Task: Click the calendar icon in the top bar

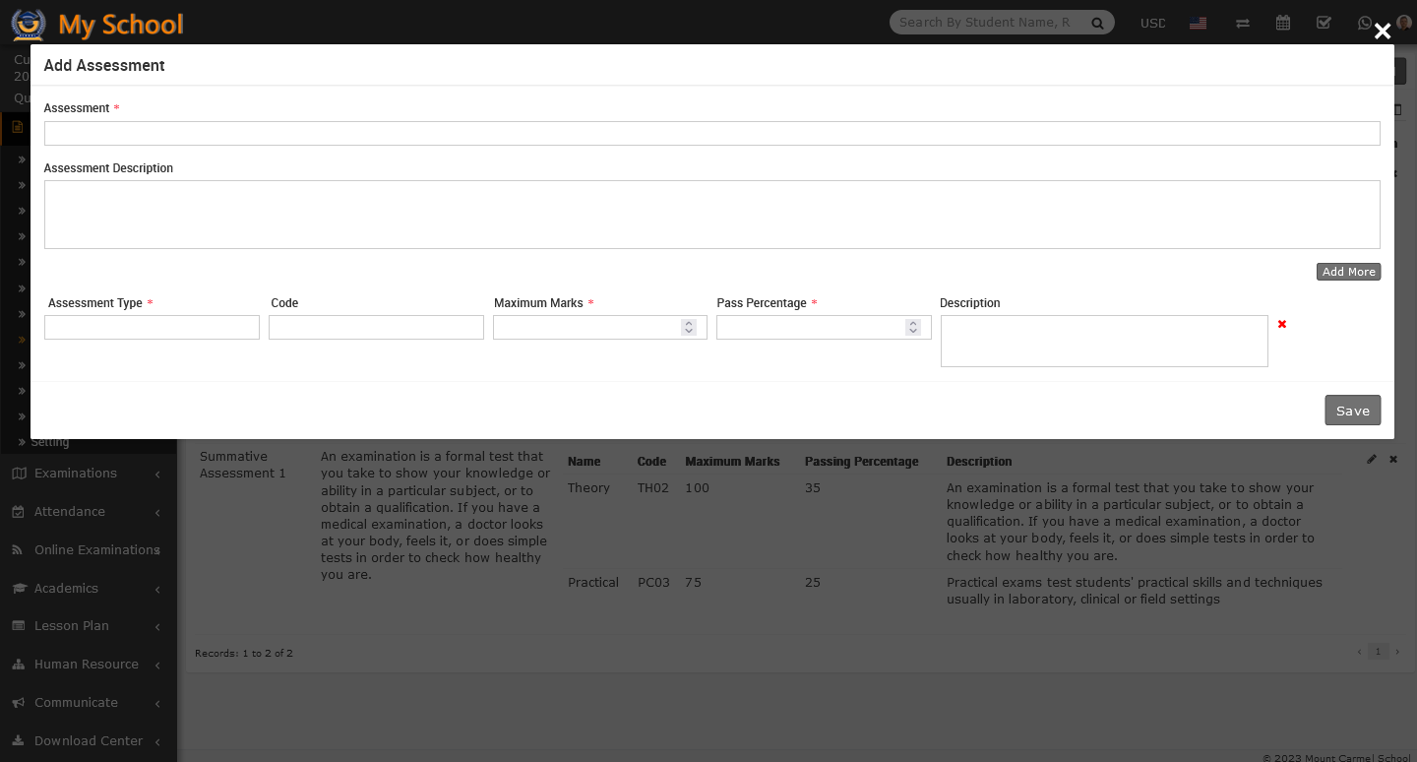Action: pos(1283,23)
